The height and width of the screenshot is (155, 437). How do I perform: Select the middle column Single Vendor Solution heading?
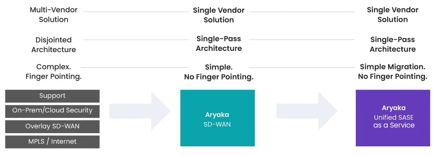[x=219, y=15]
